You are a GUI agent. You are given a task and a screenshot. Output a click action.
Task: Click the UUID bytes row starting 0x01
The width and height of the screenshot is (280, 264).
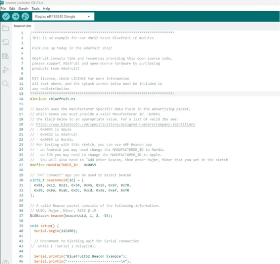[x=82, y=185]
